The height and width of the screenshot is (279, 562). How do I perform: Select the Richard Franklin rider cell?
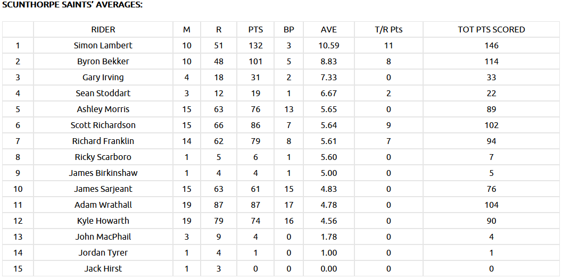[103, 141]
